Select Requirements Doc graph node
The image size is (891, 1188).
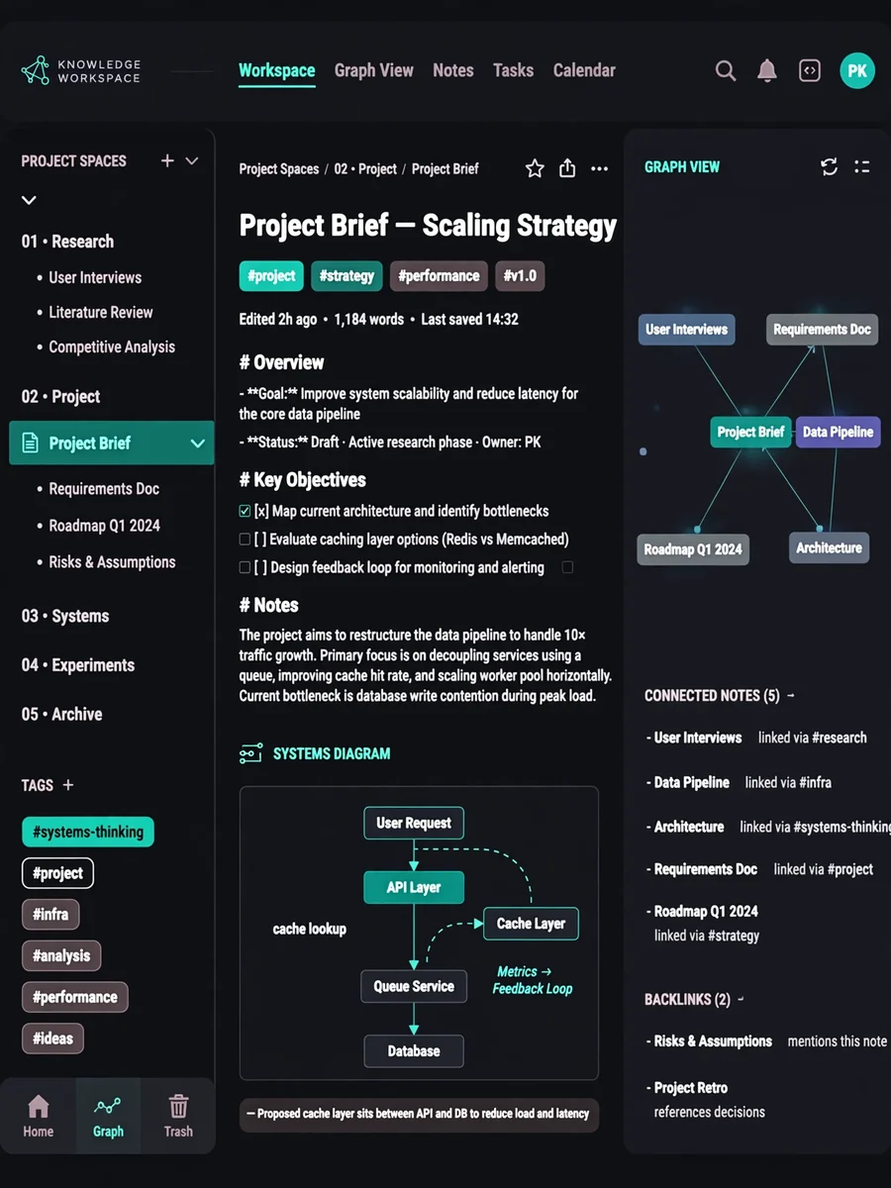(x=823, y=330)
